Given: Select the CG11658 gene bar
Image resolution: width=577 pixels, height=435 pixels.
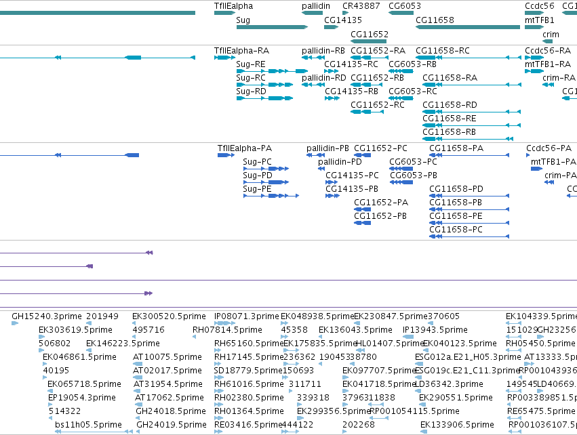Looking at the screenshot, I should point(468,27).
